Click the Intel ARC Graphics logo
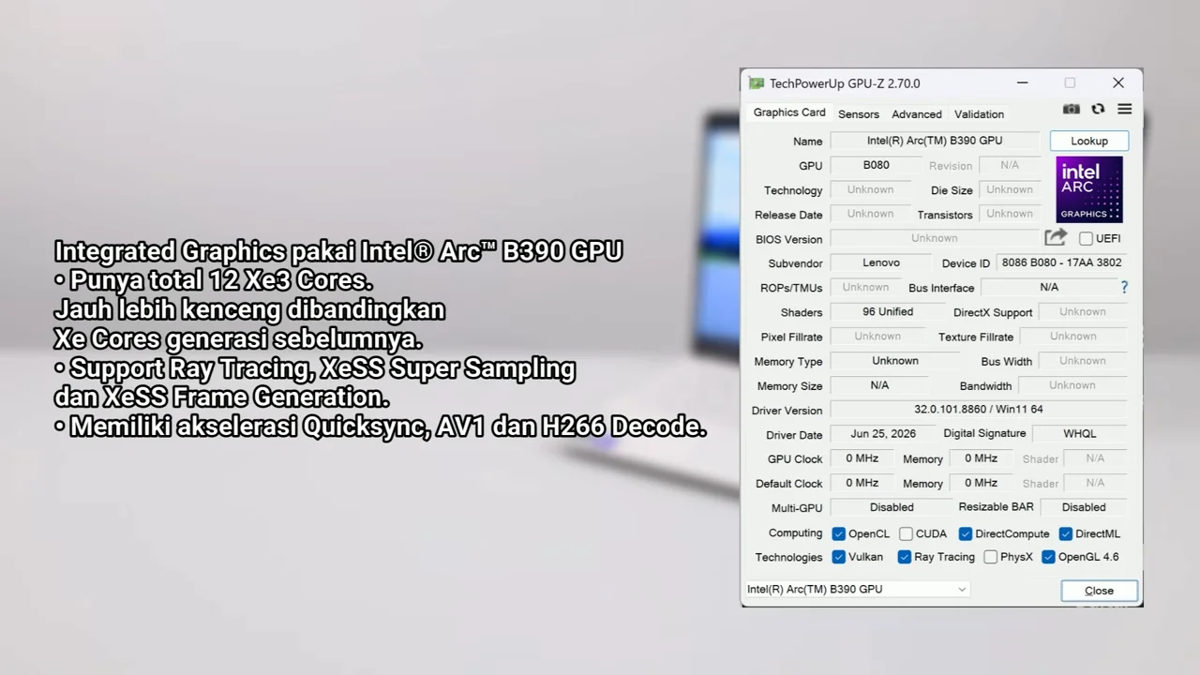Viewport: 1200px width, 675px height. (1089, 189)
